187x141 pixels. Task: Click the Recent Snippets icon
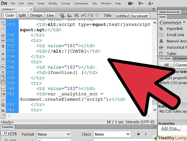click(3, 105)
